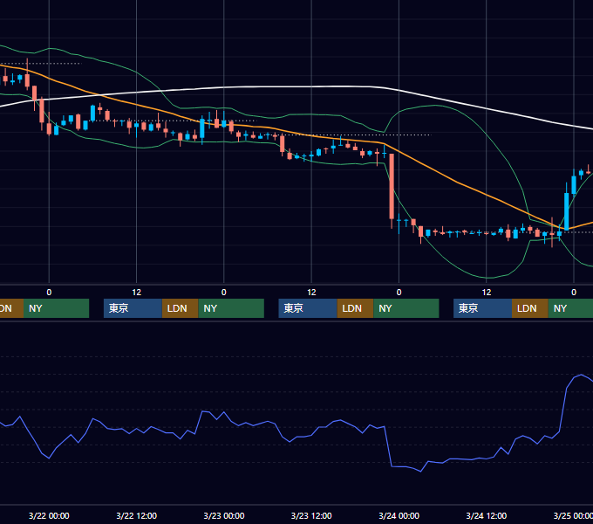Click the 3/23 12:00 date label
Viewport: 593px width, 524px height.
pos(311,515)
